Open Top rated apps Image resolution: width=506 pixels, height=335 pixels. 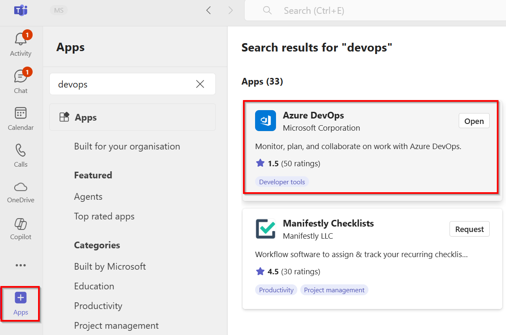tap(104, 216)
